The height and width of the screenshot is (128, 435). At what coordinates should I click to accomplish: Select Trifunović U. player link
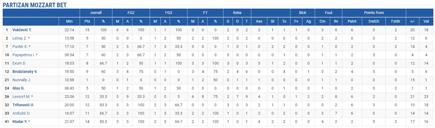tap(23, 105)
